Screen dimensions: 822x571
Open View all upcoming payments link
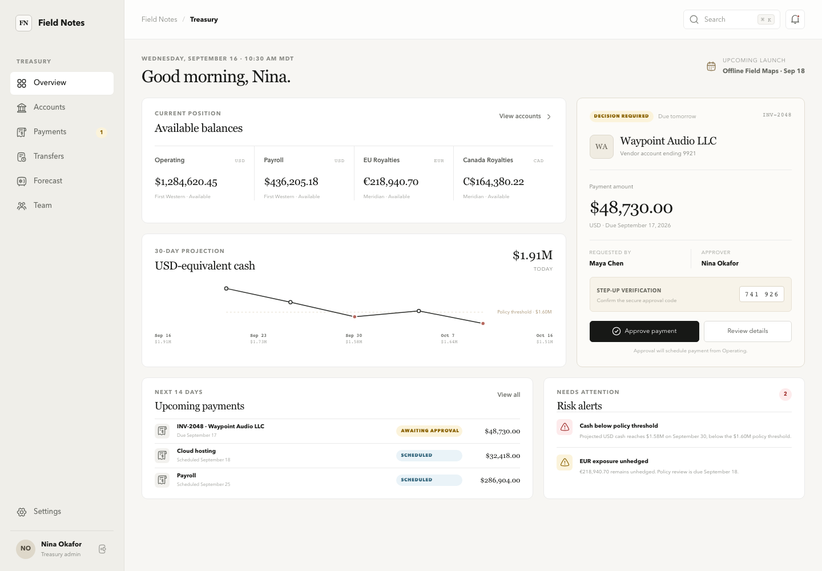(x=509, y=395)
